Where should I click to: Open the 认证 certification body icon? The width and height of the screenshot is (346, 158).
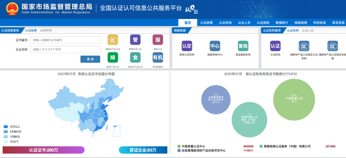pos(276,46)
